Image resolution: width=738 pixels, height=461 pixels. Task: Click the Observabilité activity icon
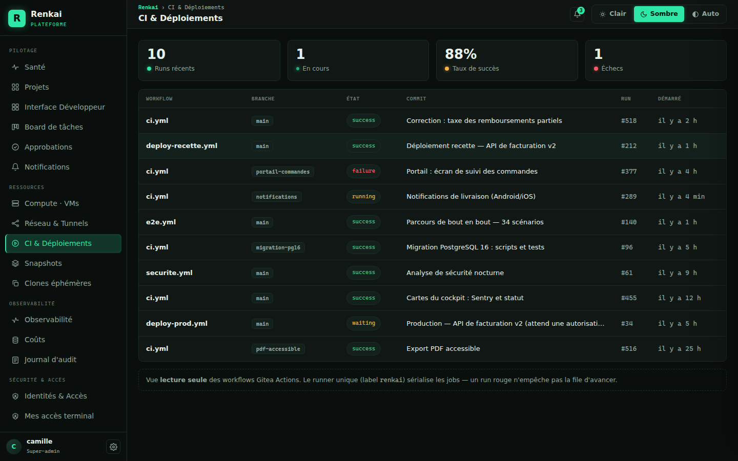15,320
